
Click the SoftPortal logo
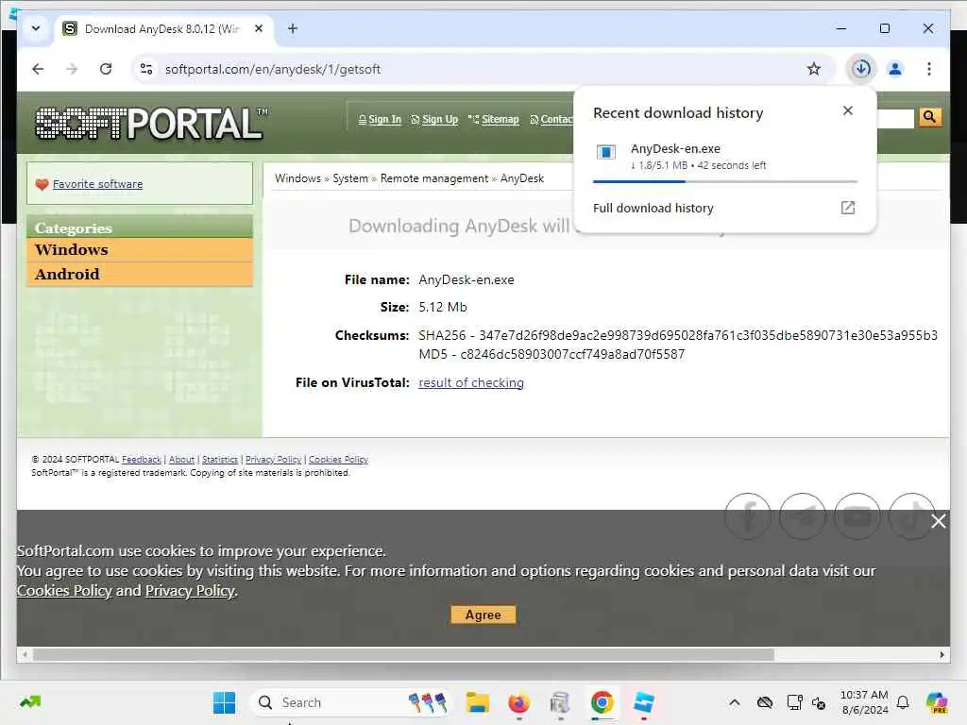coord(151,124)
